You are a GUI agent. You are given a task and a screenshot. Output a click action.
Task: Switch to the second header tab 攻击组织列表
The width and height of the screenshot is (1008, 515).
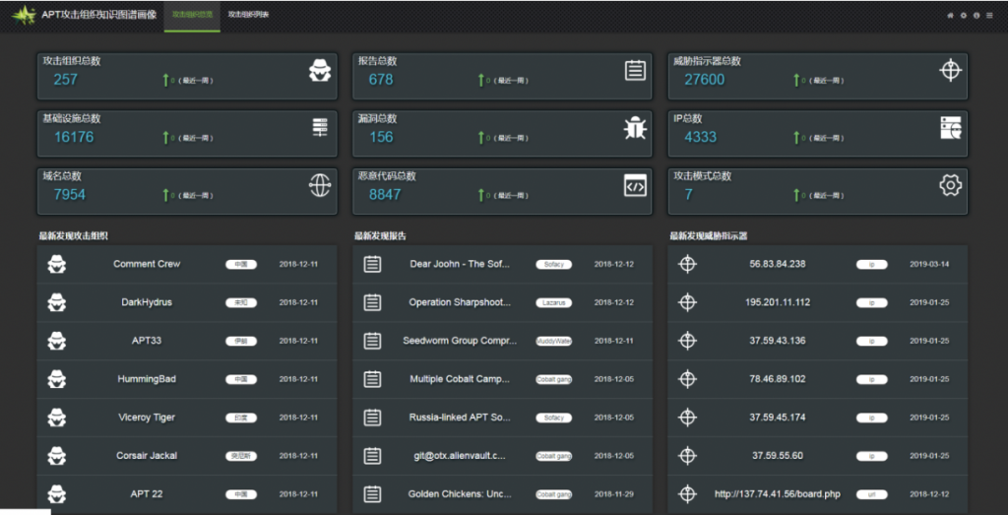(248, 16)
